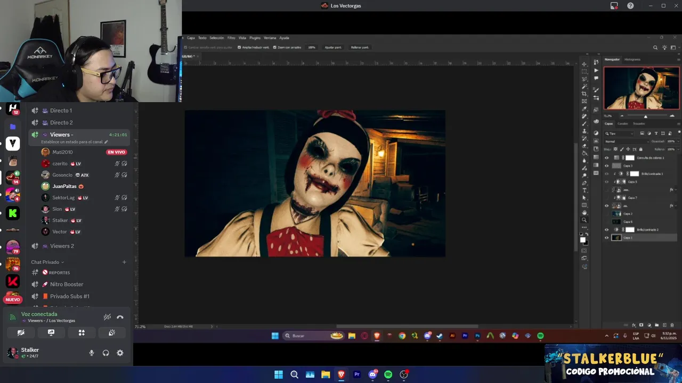Open the Ventana menu

[270, 38]
